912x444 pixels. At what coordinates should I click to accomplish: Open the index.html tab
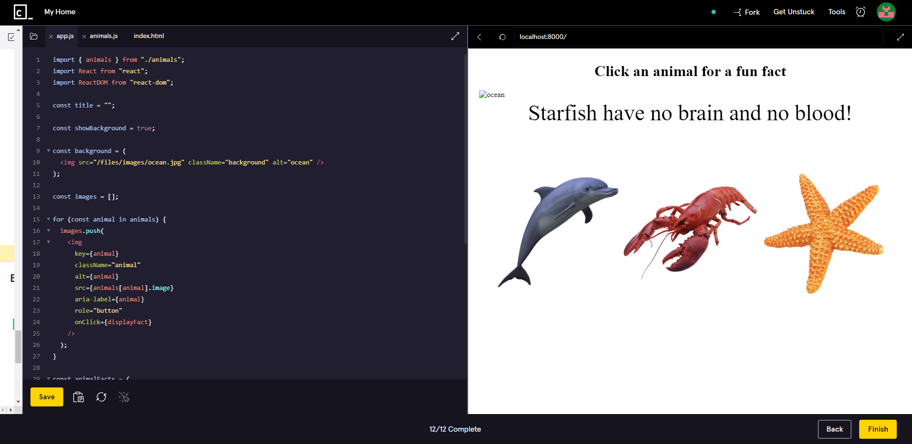click(148, 36)
